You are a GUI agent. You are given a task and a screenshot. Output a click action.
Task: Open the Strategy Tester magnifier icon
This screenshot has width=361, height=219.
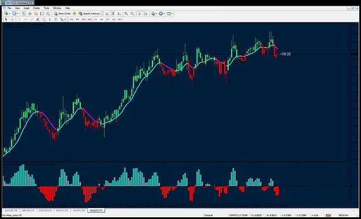[x=48, y=14]
